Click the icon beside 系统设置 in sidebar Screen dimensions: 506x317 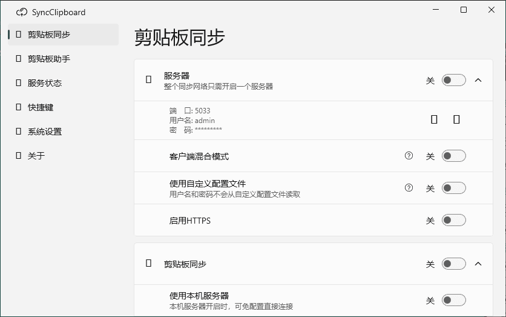pyautogui.click(x=18, y=132)
